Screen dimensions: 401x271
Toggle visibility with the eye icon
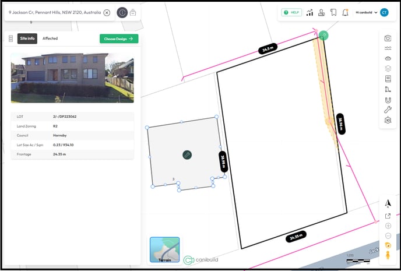pos(388,58)
